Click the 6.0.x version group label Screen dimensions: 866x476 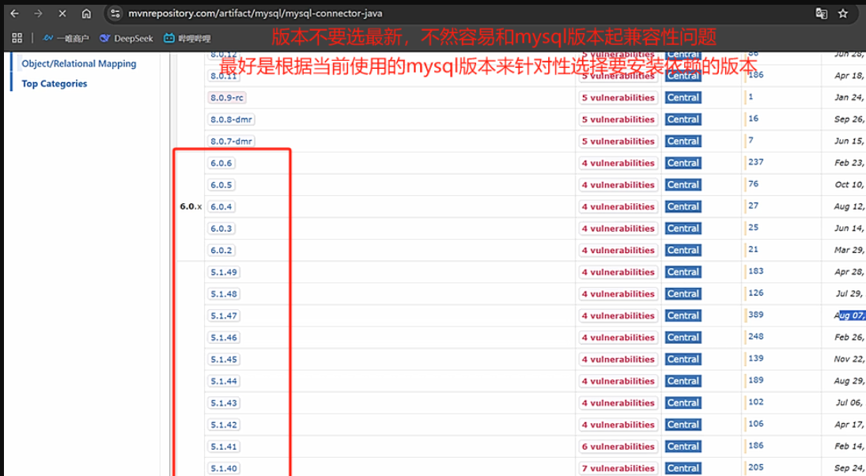[191, 206]
